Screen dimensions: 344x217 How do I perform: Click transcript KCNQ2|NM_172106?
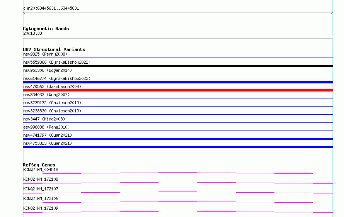click(41, 198)
